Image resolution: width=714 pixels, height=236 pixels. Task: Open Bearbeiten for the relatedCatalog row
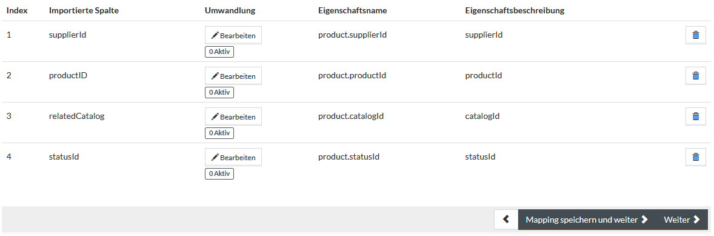click(233, 116)
